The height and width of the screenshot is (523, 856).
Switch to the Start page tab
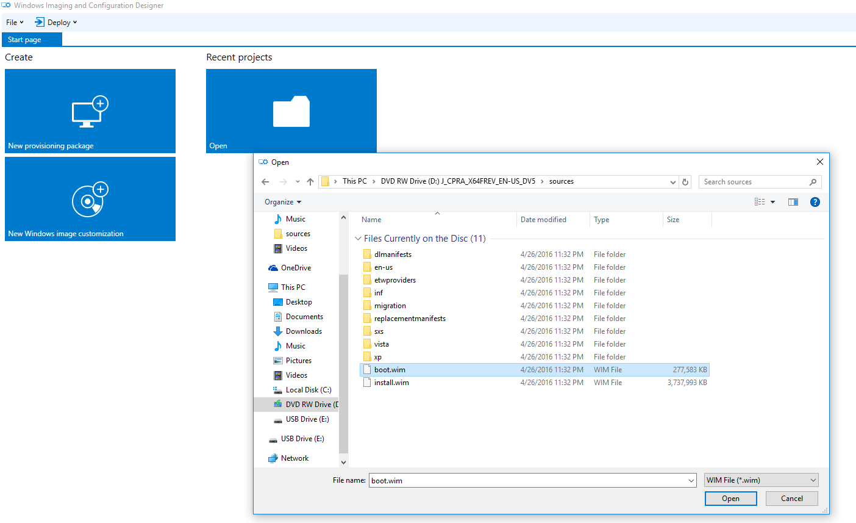click(25, 40)
